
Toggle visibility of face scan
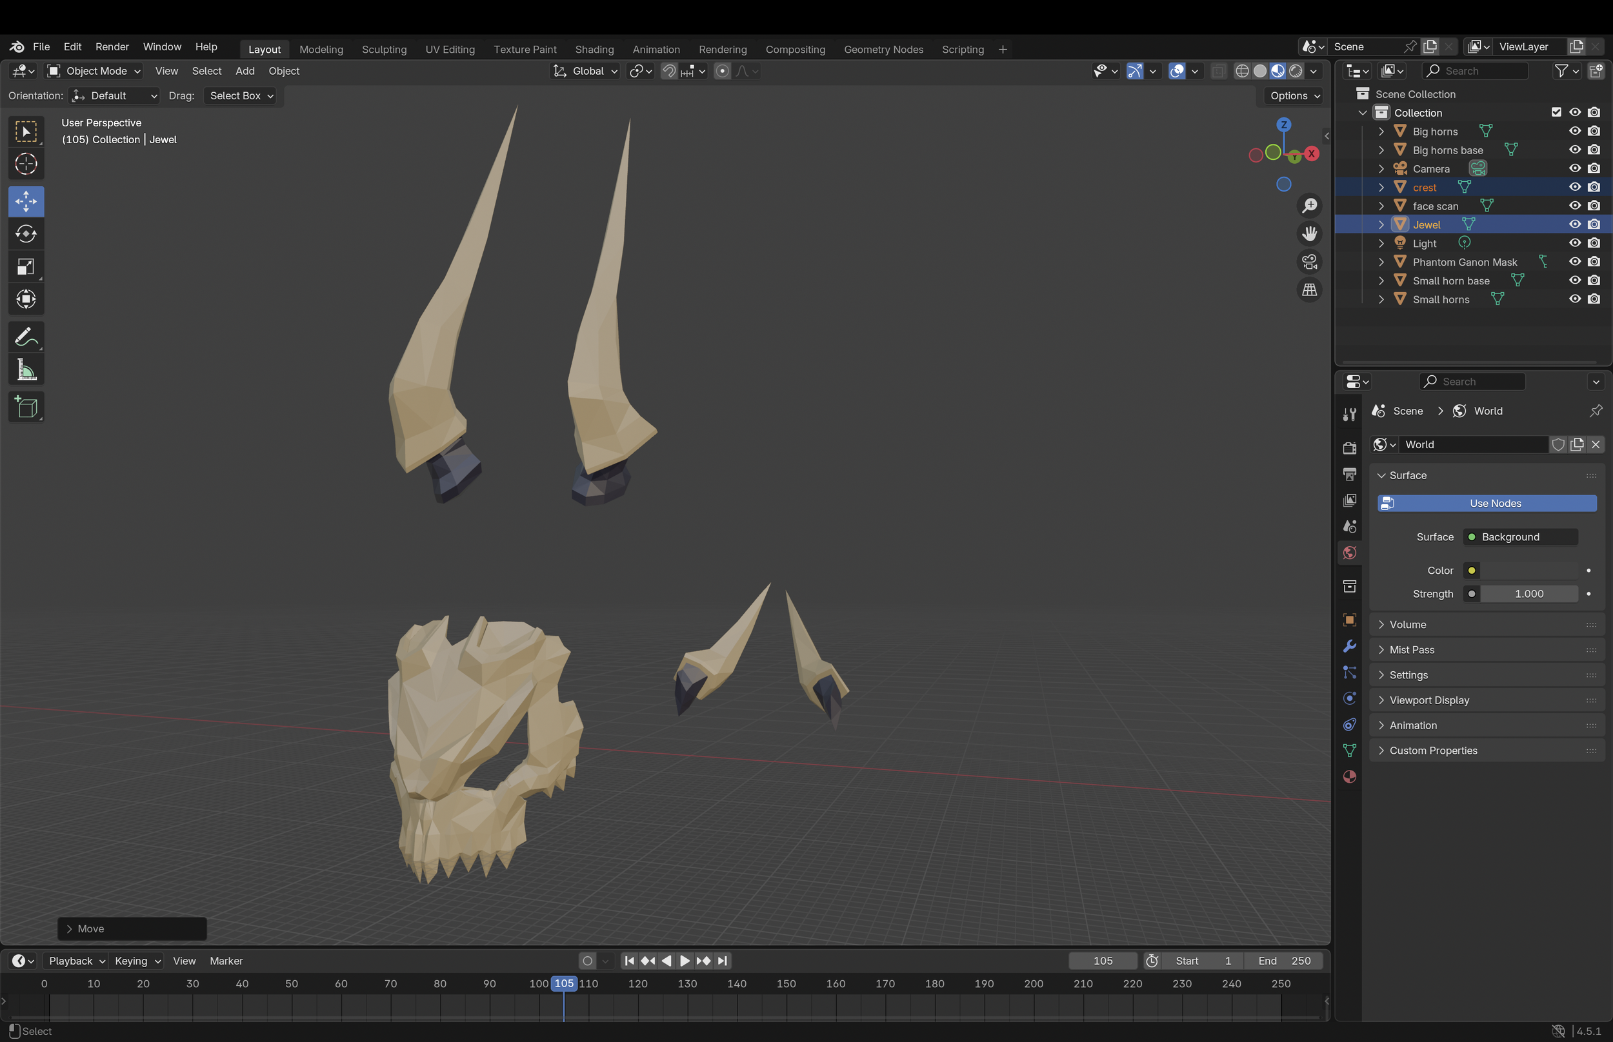pyautogui.click(x=1574, y=206)
